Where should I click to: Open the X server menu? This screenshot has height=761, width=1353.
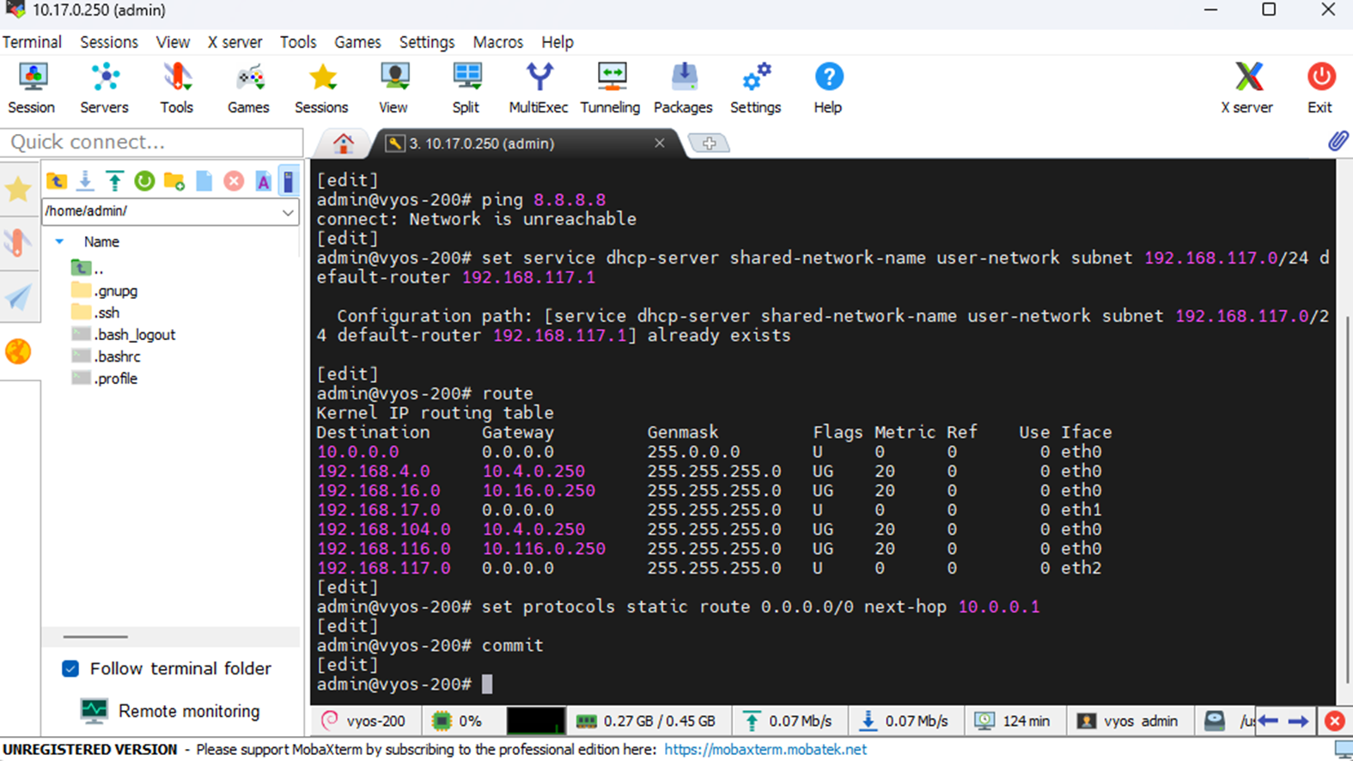click(x=235, y=42)
